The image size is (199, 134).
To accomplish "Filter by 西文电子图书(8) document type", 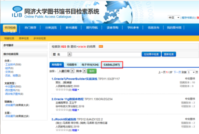I will point(14,94).
